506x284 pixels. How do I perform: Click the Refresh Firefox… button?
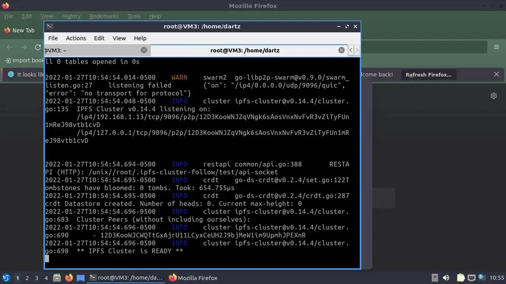[429, 75]
